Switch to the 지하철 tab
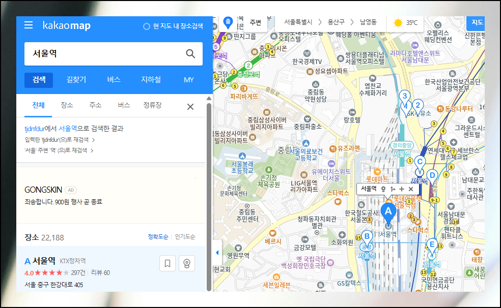The height and width of the screenshot is (308, 501). [x=151, y=80]
